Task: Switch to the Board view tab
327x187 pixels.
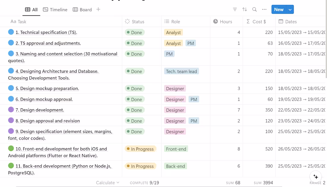Action: (x=82, y=9)
